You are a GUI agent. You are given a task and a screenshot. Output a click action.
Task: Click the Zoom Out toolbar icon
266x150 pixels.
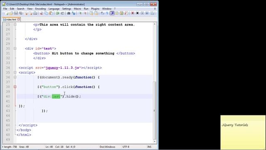pos(85,13)
